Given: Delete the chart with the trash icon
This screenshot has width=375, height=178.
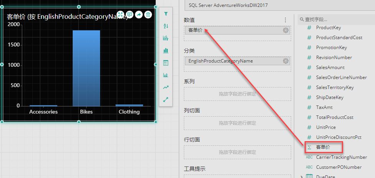Looking at the screenshot, I should 148,15.
